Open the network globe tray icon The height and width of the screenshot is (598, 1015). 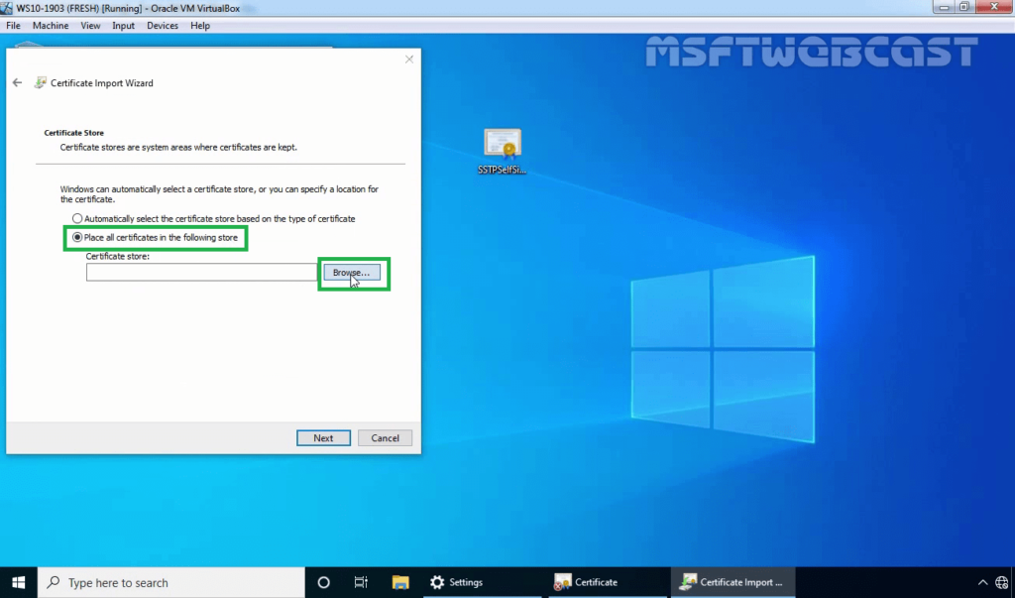pos(1002,582)
